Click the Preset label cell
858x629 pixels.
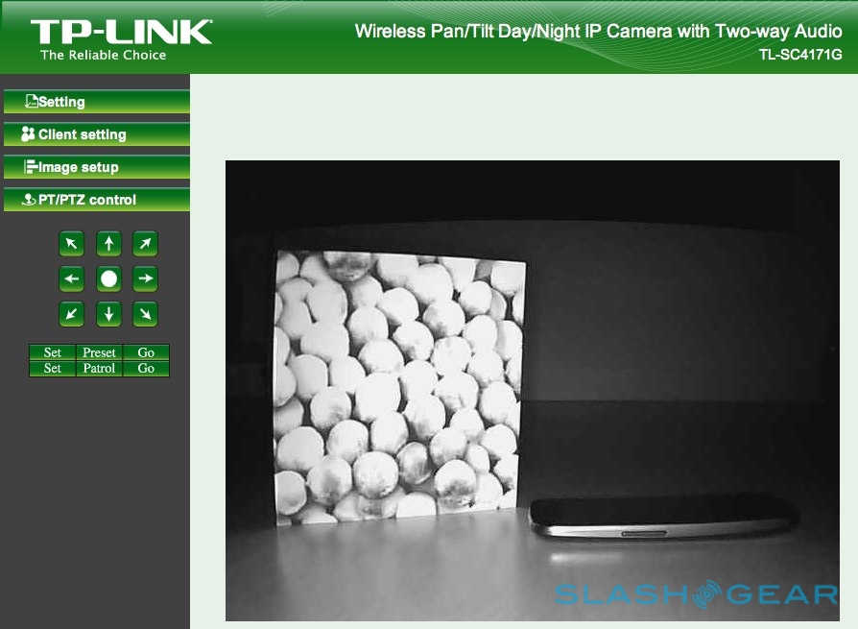[x=100, y=352]
